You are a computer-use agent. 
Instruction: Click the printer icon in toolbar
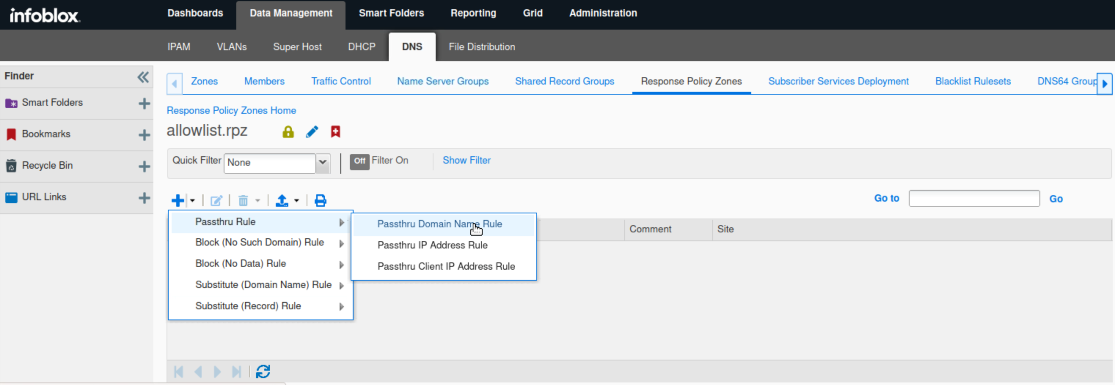(x=320, y=201)
